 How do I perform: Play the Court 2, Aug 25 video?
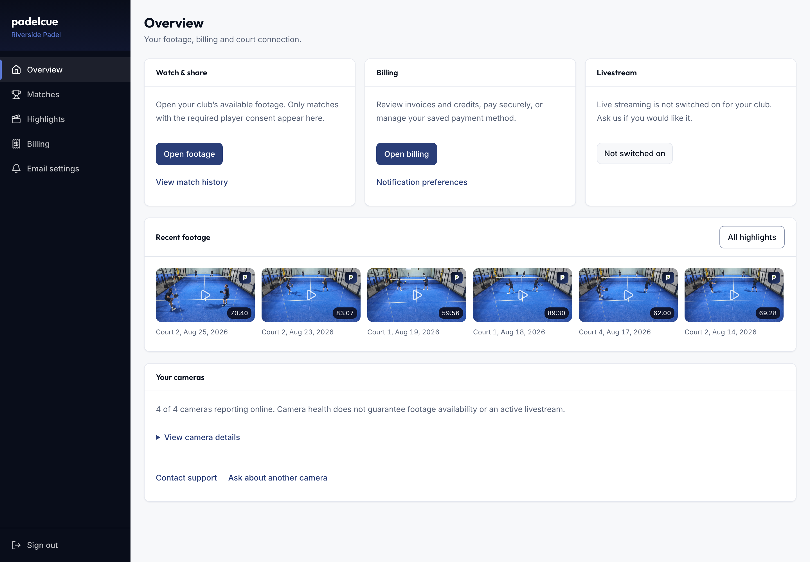tap(206, 295)
